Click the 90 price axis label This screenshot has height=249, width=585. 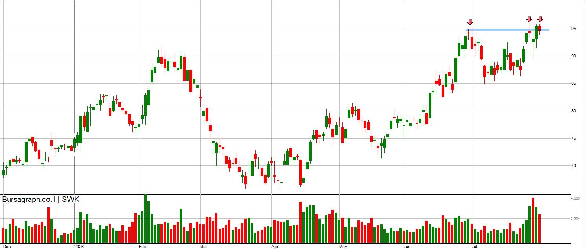574,56
